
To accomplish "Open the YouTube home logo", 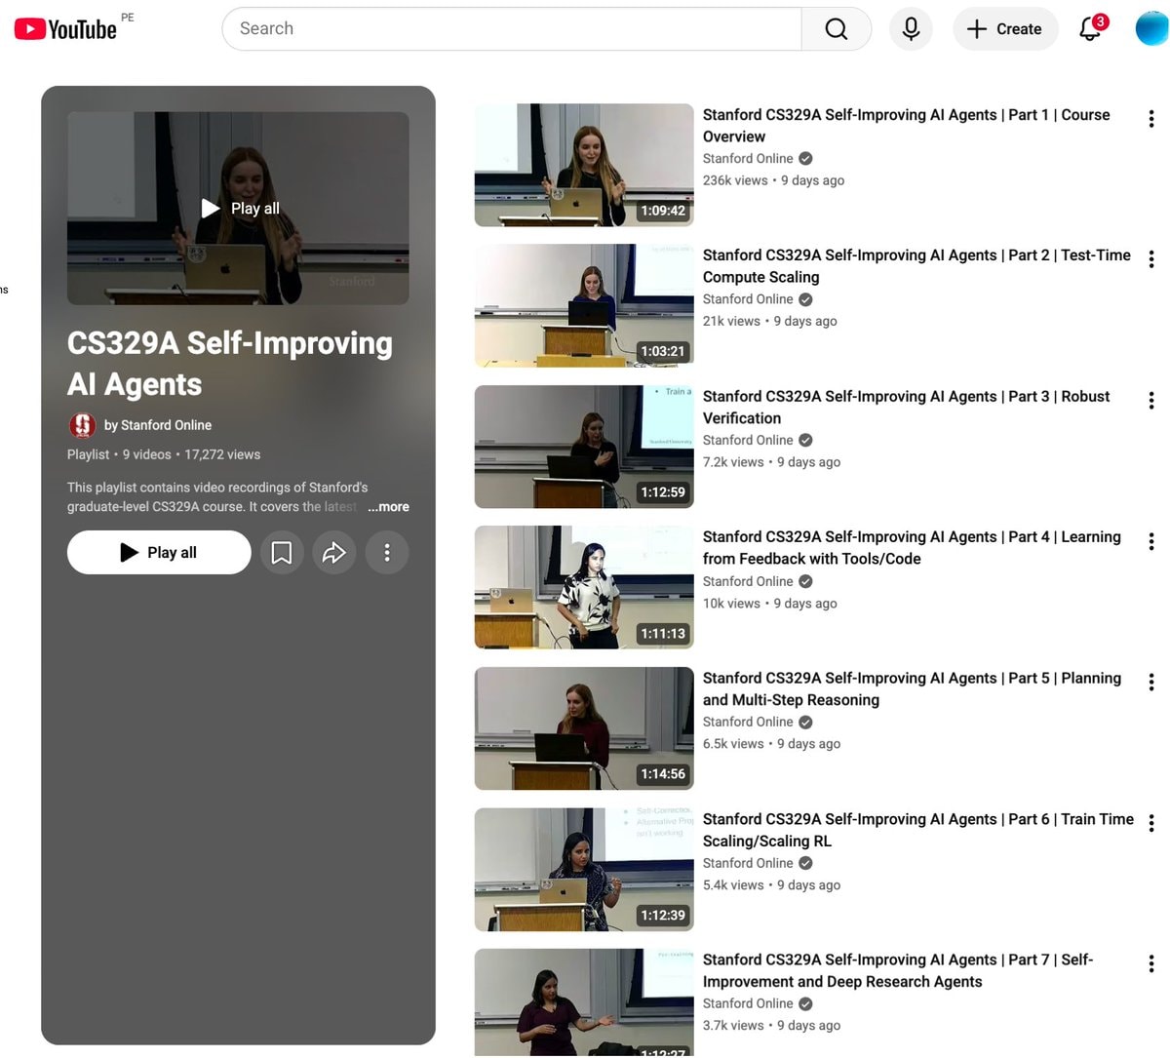I will [65, 29].
